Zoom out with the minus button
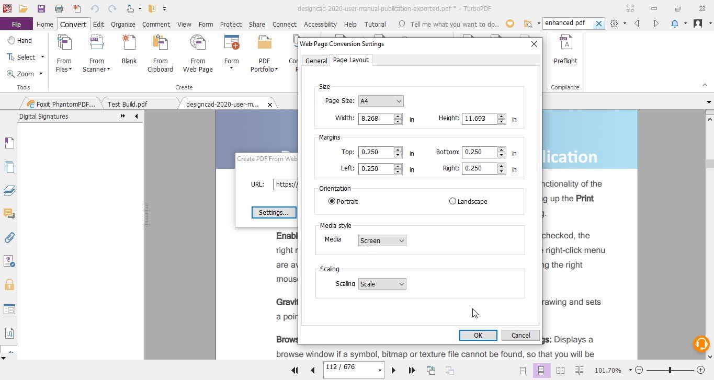Screen dimensions: 714x380 (x=639, y=370)
